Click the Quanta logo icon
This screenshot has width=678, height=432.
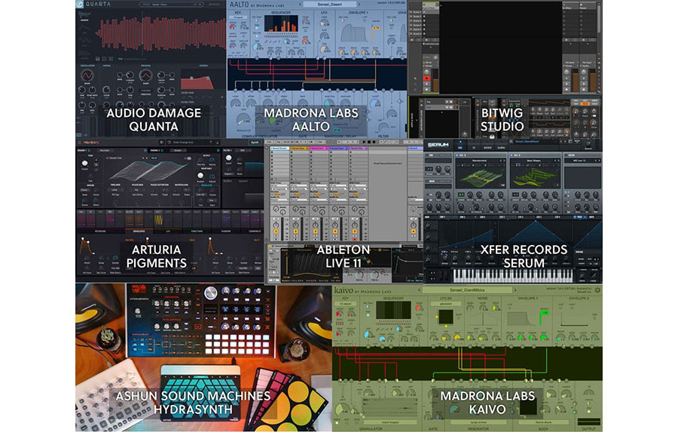pyautogui.click(x=80, y=4)
